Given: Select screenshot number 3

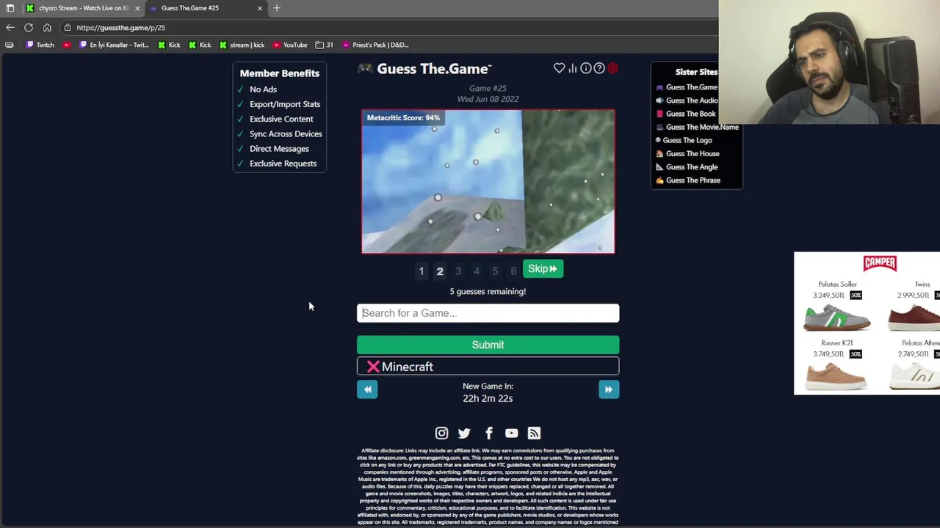Looking at the screenshot, I should point(458,271).
